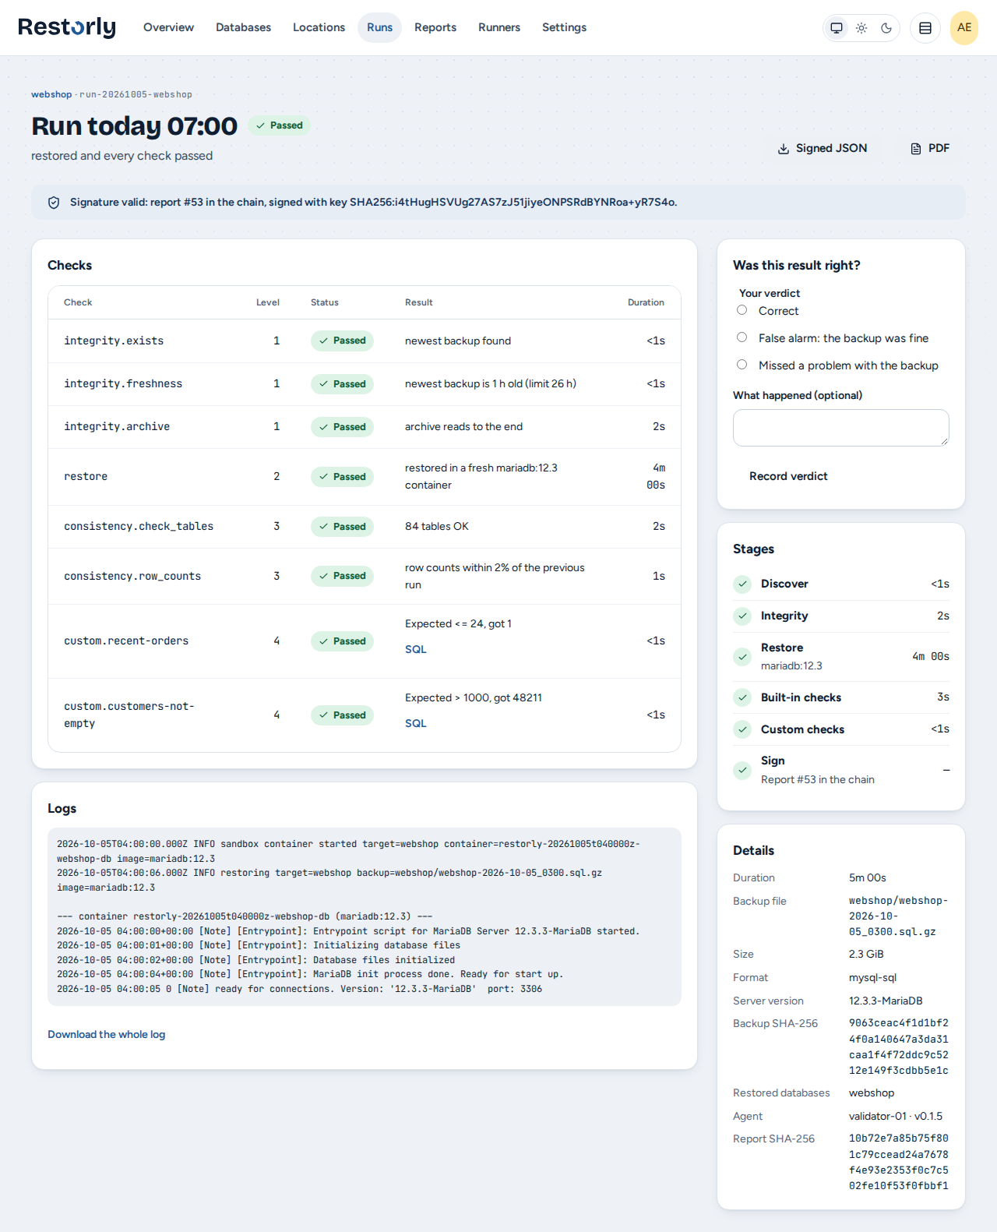This screenshot has height=1232, width=997.
Task: Open the Overview tab
Action: (x=168, y=27)
